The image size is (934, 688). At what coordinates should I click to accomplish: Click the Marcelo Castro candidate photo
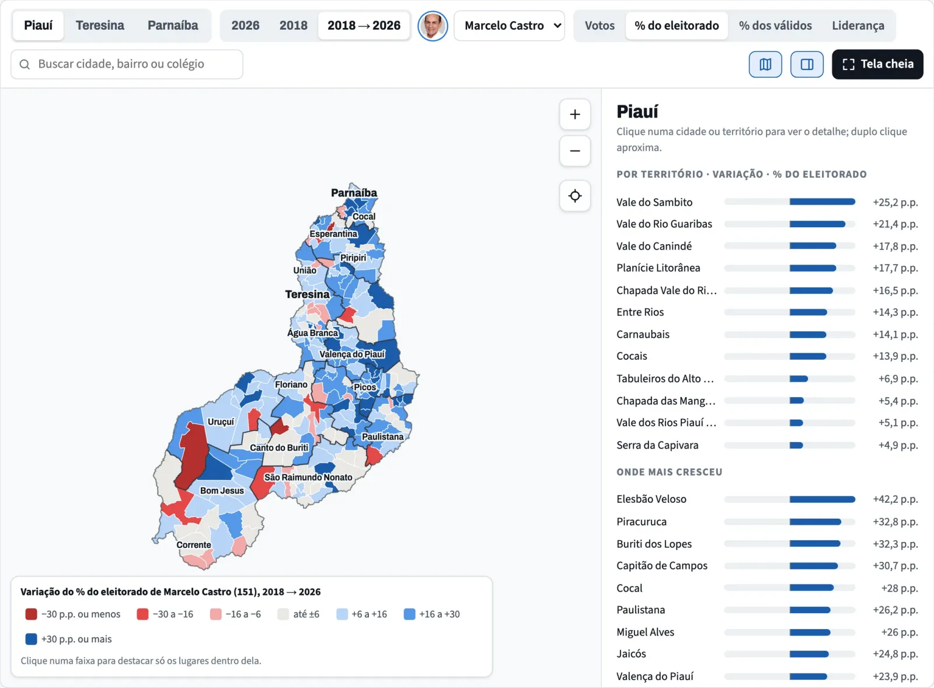(433, 26)
